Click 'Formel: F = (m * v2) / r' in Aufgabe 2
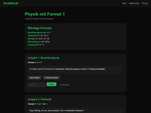The height and width of the screenshot is (113, 151). click(38, 104)
